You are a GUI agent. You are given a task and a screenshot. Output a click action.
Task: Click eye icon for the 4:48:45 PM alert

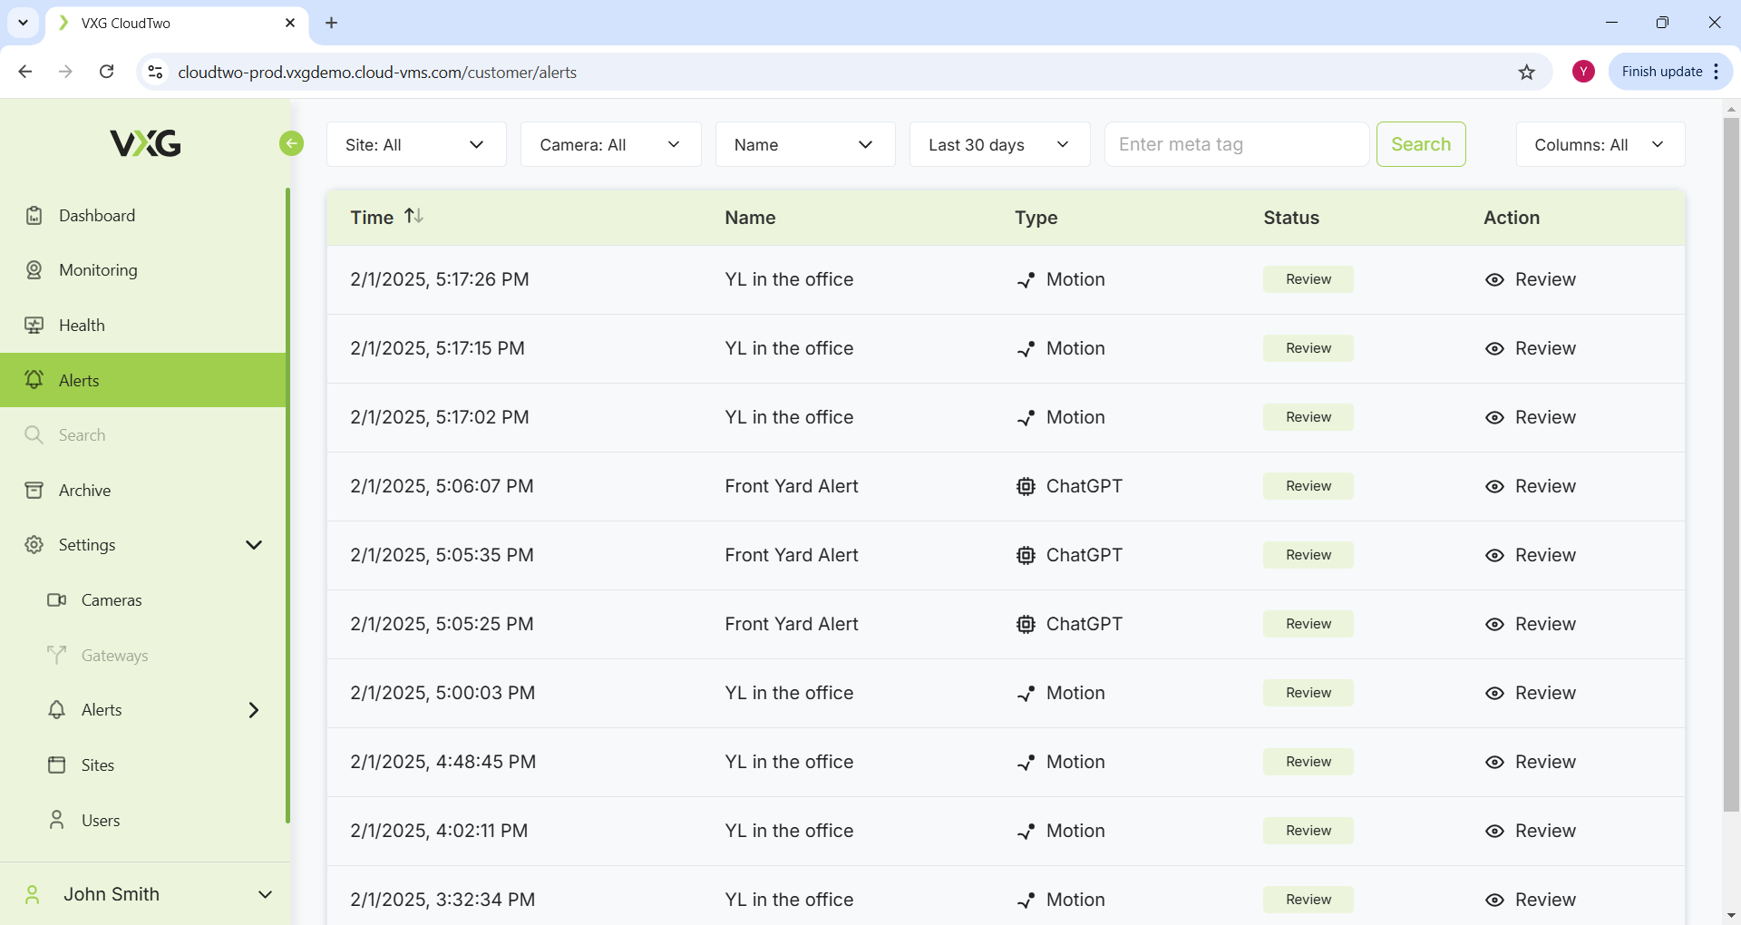pyautogui.click(x=1494, y=763)
